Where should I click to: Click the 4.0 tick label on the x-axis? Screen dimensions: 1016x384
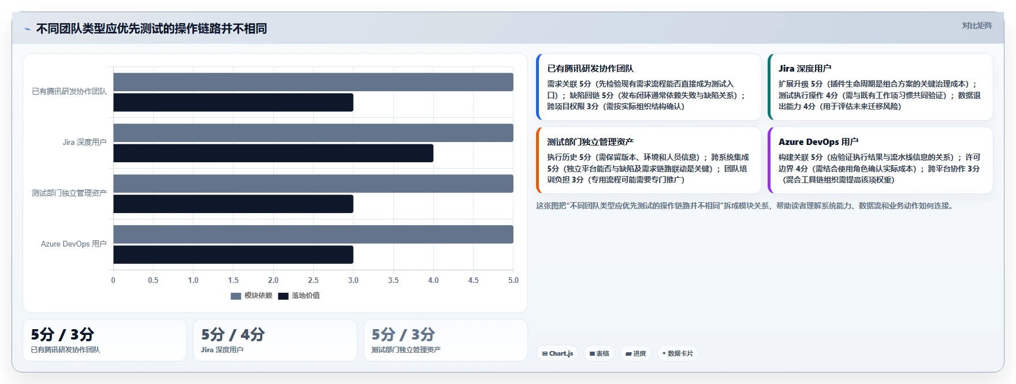[433, 280]
